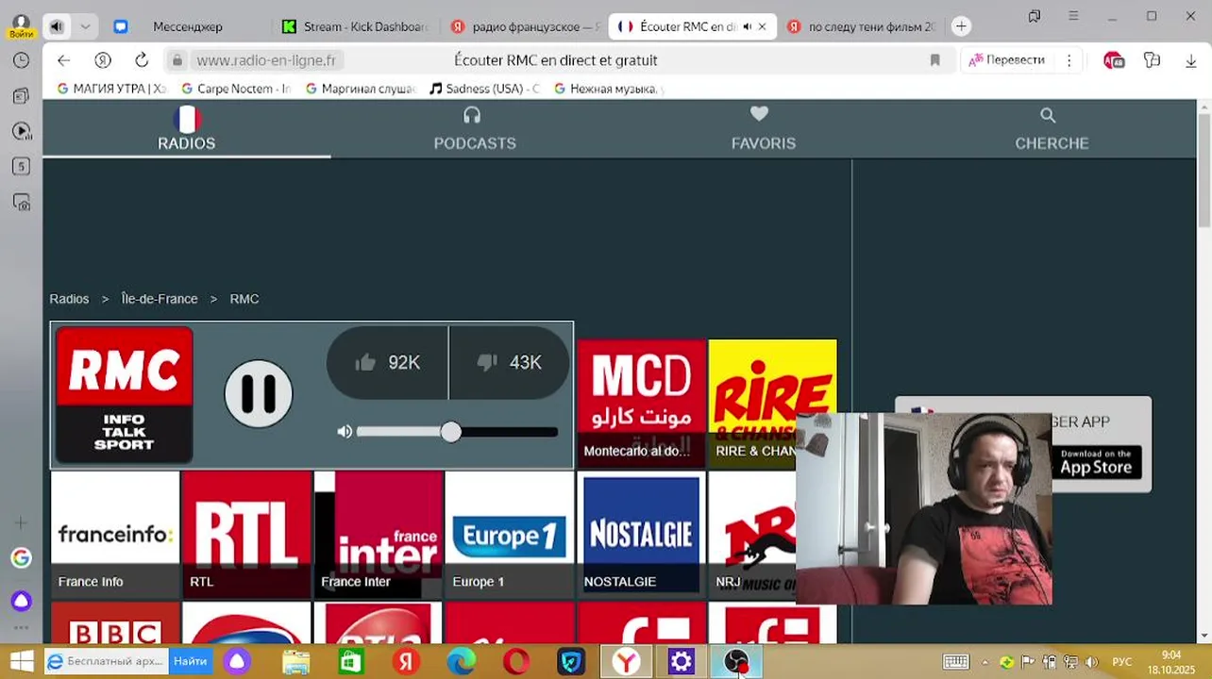The width and height of the screenshot is (1212, 679).
Task: Play the RIRE & CHANSONS station
Action: pyautogui.click(x=772, y=404)
